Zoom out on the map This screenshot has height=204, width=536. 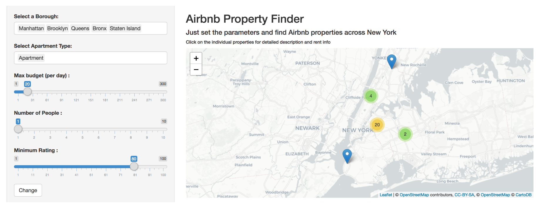pyautogui.click(x=196, y=70)
